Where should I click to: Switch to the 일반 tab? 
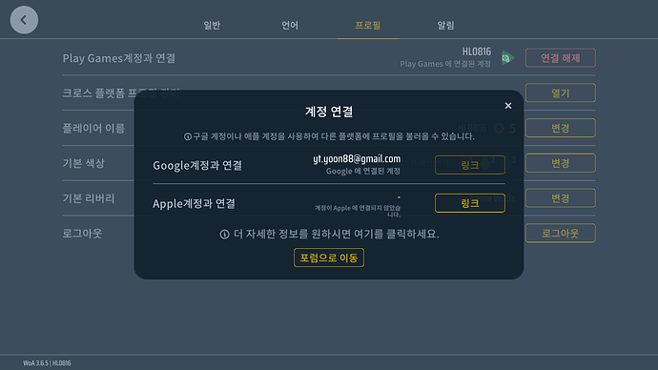point(212,25)
